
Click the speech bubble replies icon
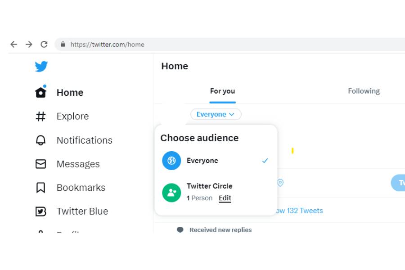180,229
